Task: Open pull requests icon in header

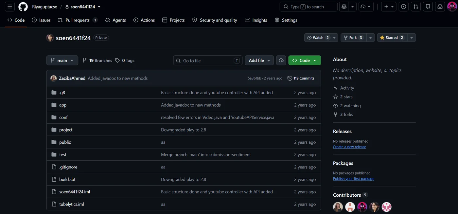Action: (415, 7)
